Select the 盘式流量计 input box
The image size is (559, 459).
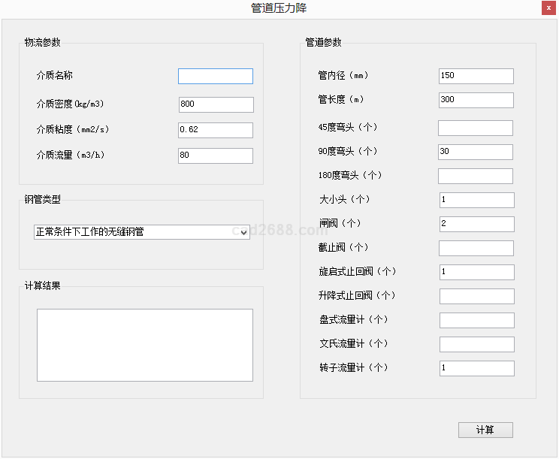click(476, 321)
